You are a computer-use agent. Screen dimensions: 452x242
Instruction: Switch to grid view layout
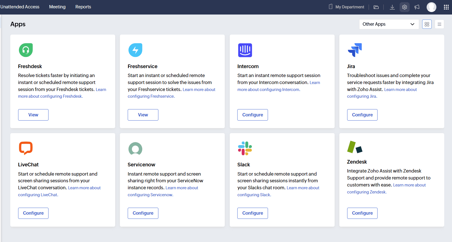[x=427, y=24]
